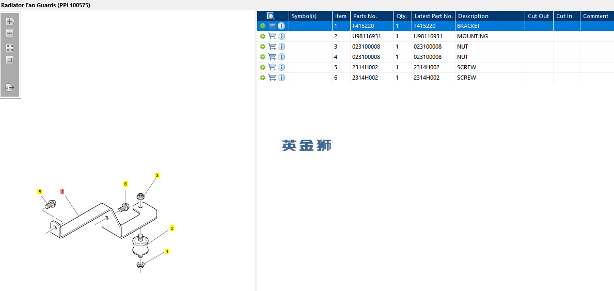This screenshot has height=291, width=614.
Task: Click Parts No. 023100008 in item 3 row
Action: [372, 47]
